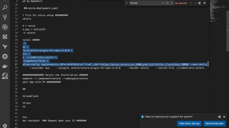This screenshot has height=128, width=229.
Task: Open the Run and Debug view
Action: 5,27
